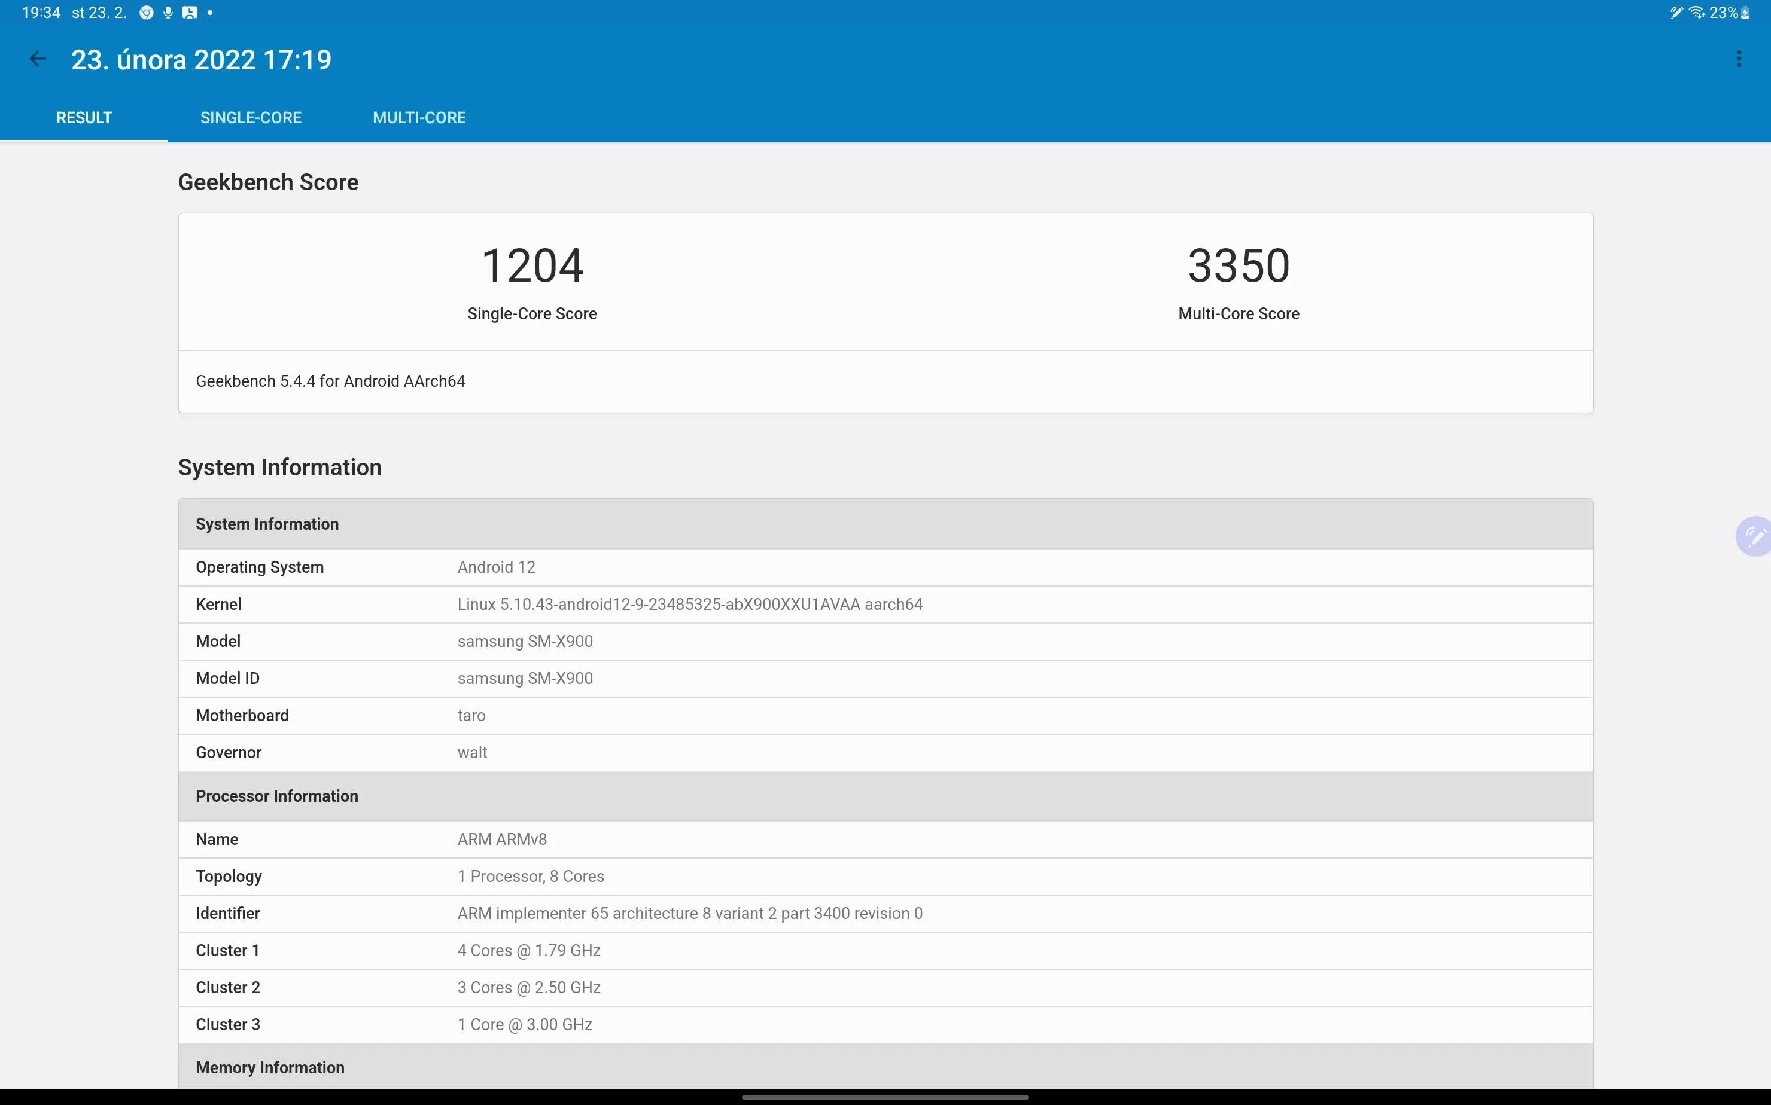The width and height of the screenshot is (1771, 1105).
Task: Tap the Chrome notification icon in status bar
Action: tap(146, 13)
